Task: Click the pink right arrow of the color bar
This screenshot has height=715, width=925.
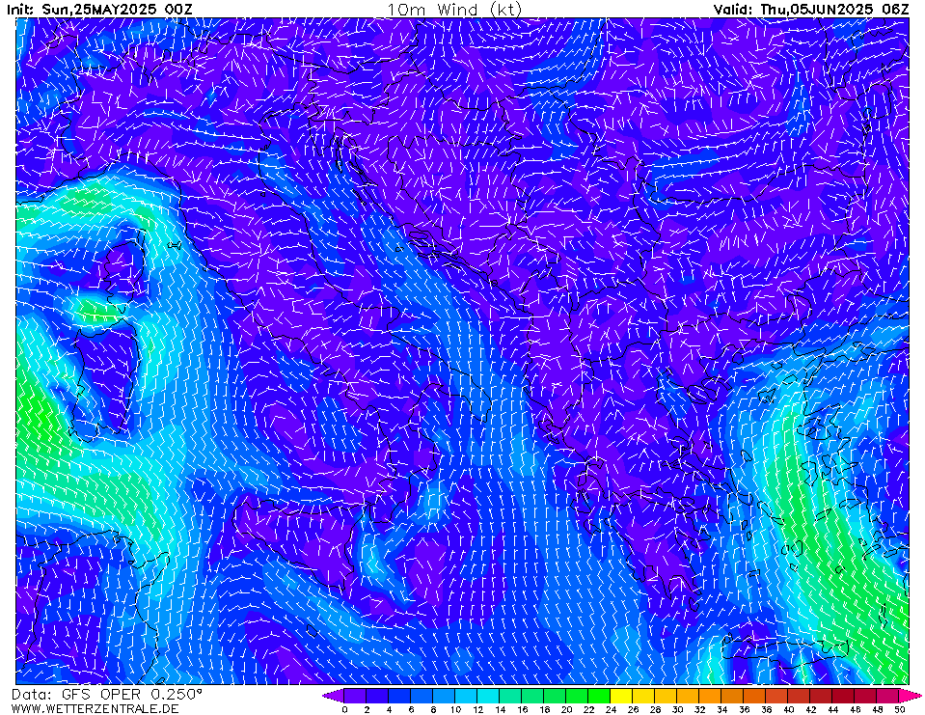Action: (911, 696)
